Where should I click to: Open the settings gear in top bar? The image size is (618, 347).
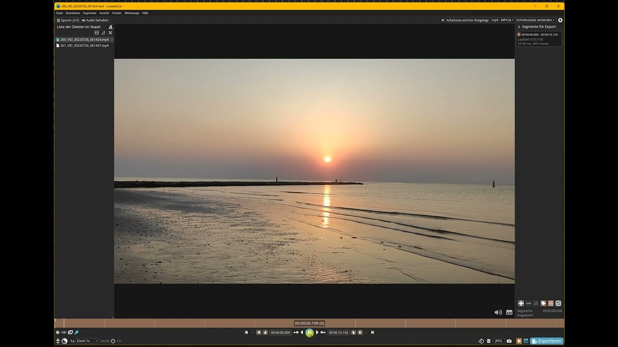tap(560, 20)
